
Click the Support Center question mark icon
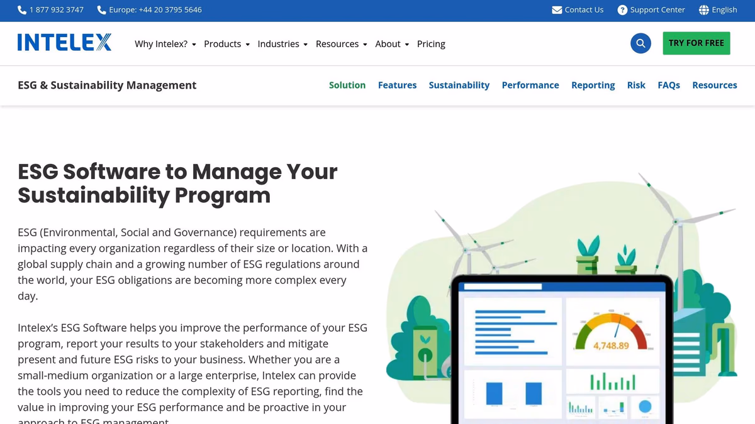click(x=622, y=10)
